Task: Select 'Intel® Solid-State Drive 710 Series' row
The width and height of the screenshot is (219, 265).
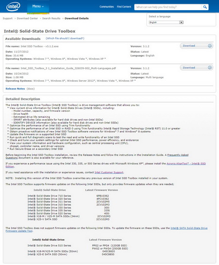Action: click(x=49, y=196)
